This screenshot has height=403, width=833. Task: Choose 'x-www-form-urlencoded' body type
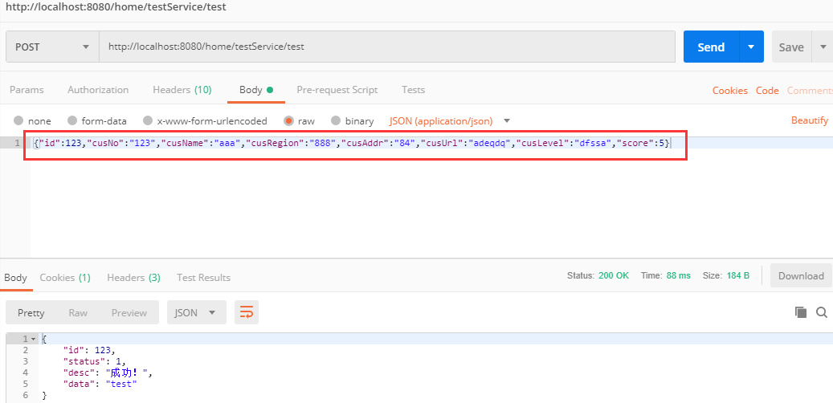[148, 120]
